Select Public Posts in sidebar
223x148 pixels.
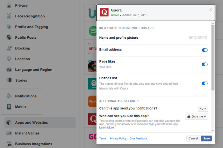[x=26, y=37]
